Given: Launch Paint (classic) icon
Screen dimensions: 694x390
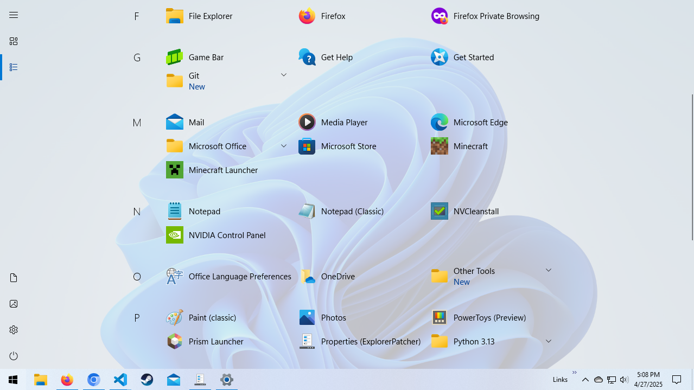Looking at the screenshot, I should [x=175, y=317].
